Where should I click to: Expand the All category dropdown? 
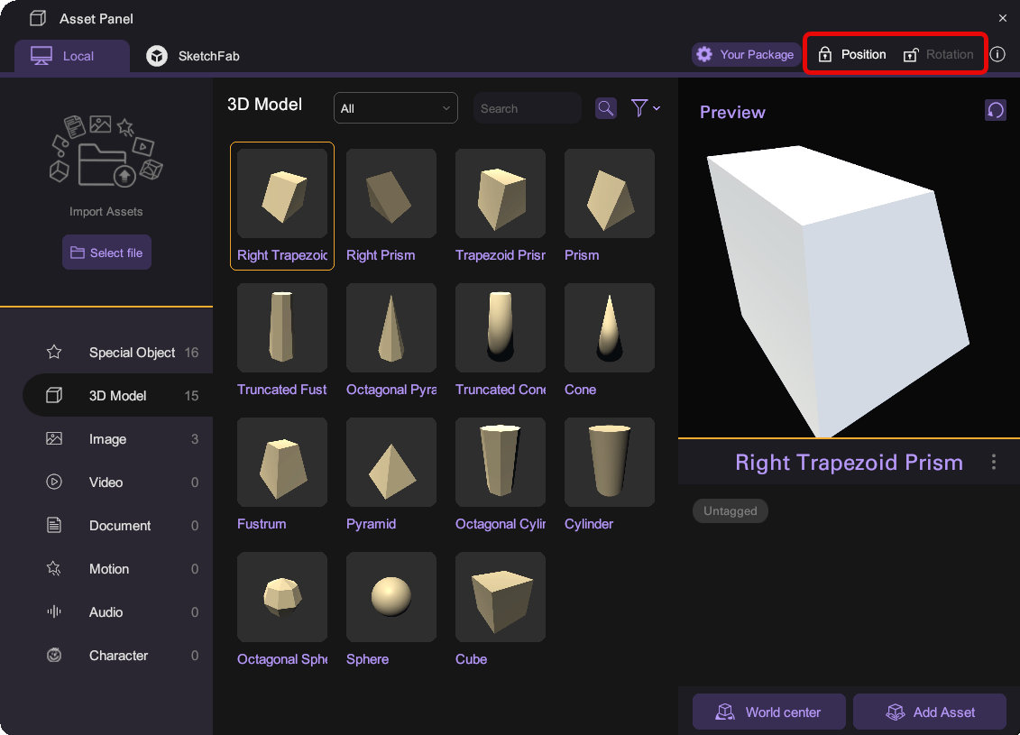(395, 108)
